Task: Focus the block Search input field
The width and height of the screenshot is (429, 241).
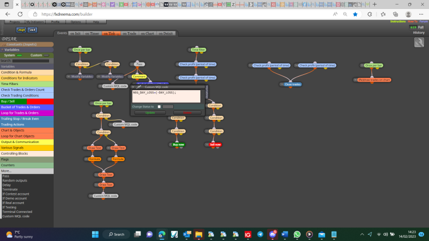Action: (x=30, y=61)
